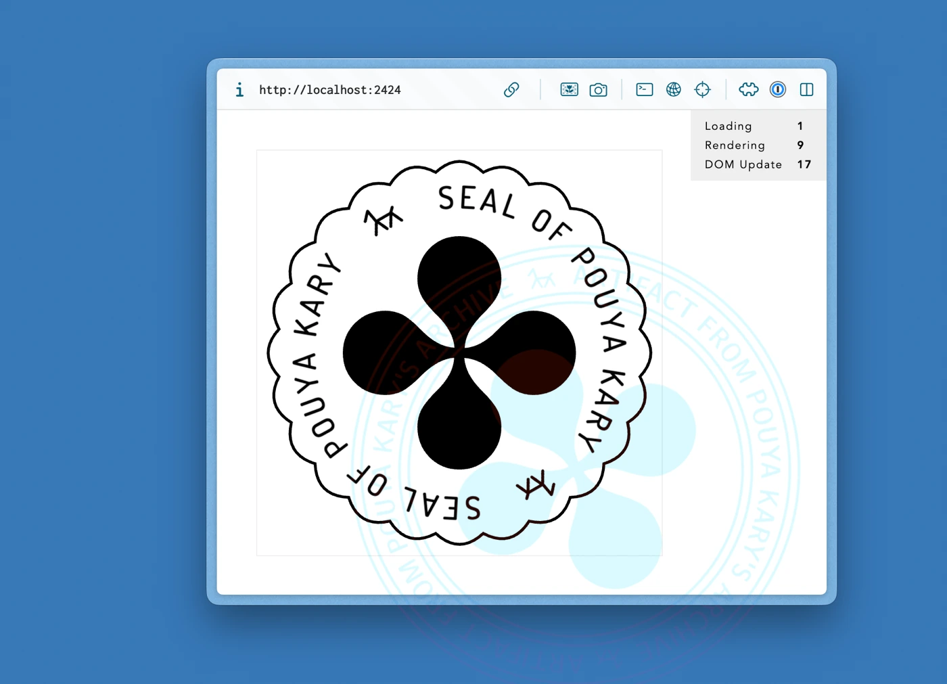The height and width of the screenshot is (684, 947).
Task: Open the terminal console icon
Action: tap(644, 90)
